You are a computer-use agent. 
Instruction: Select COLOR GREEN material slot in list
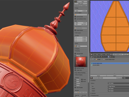(110, 65)
